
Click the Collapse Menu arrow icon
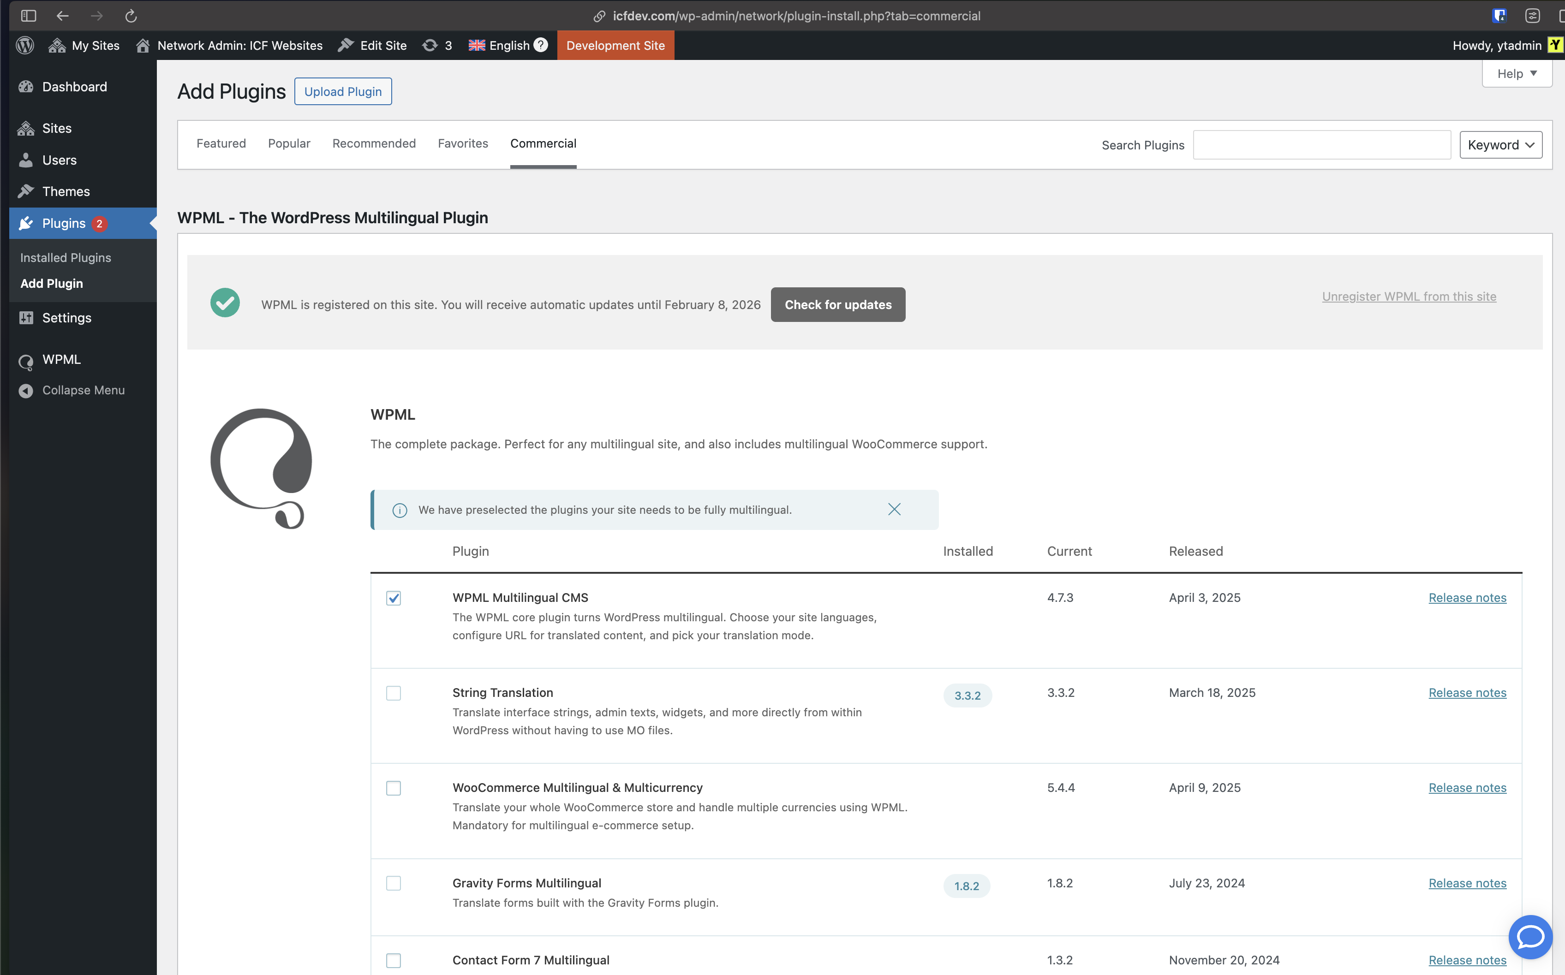coord(26,391)
